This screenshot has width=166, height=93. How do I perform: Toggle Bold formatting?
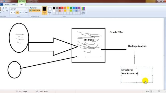pyautogui.click(x=17, y=13)
